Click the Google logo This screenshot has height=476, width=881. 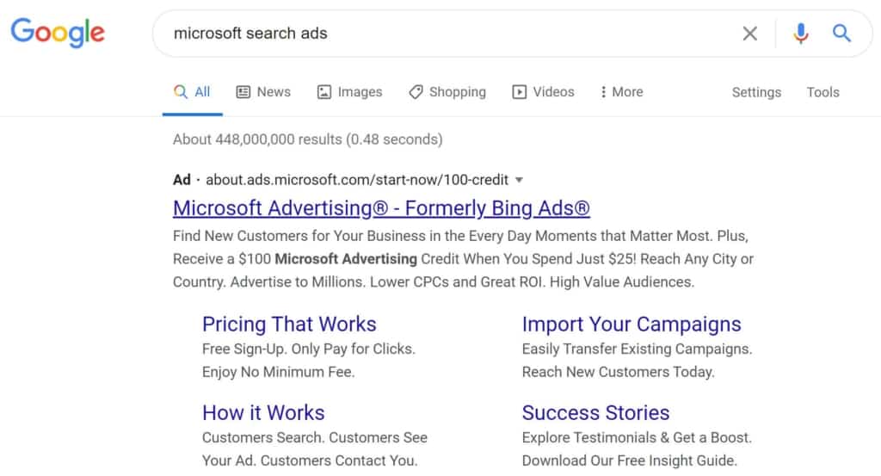coord(58,33)
